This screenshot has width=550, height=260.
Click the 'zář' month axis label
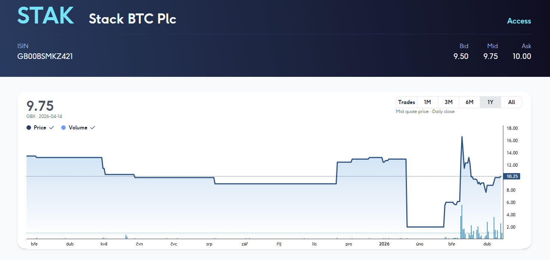(x=245, y=244)
